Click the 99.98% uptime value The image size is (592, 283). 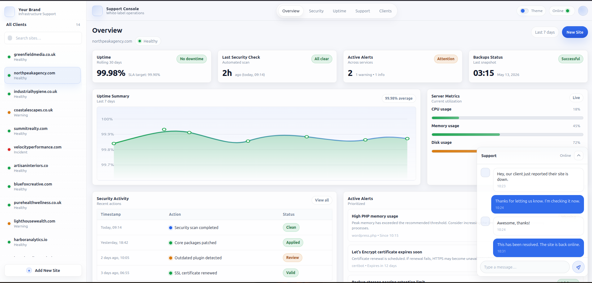[111, 73]
